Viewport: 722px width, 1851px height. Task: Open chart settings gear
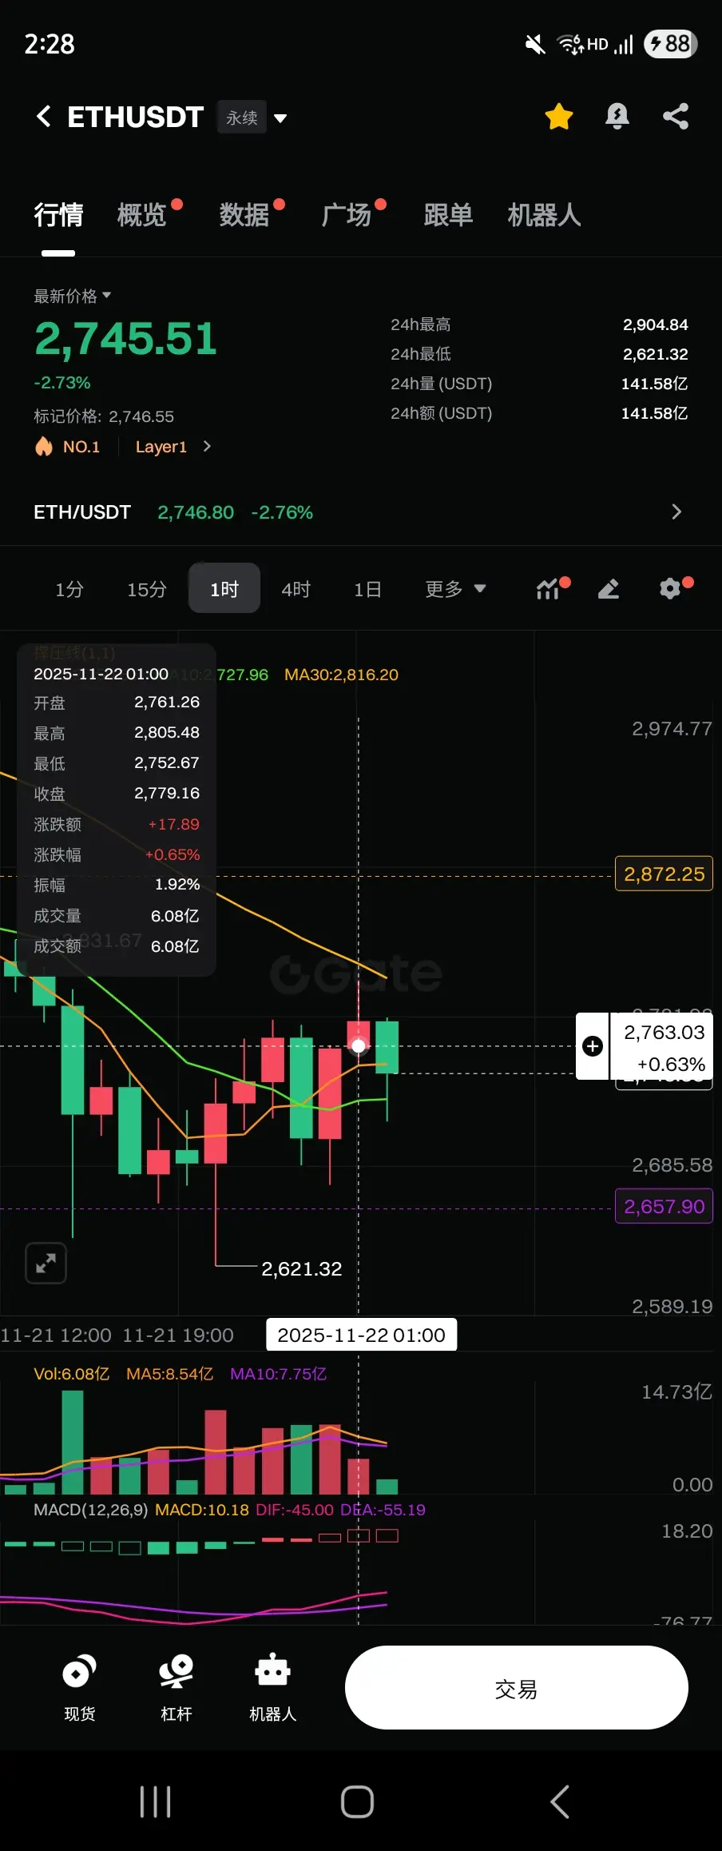tap(670, 589)
